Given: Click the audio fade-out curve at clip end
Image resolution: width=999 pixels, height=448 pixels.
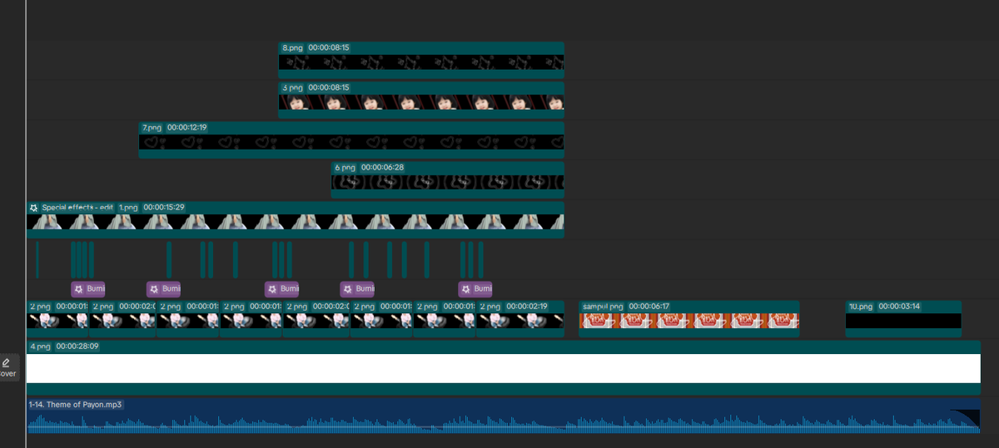Looking at the screenshot, I should click(x=966, y=418).
